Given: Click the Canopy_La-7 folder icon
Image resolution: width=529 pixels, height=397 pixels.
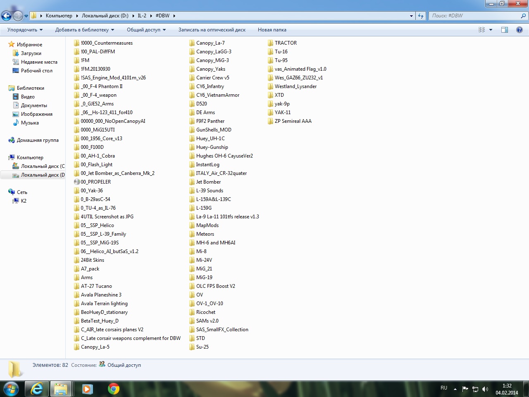Looking at the screenshot, I should point(192,43).
